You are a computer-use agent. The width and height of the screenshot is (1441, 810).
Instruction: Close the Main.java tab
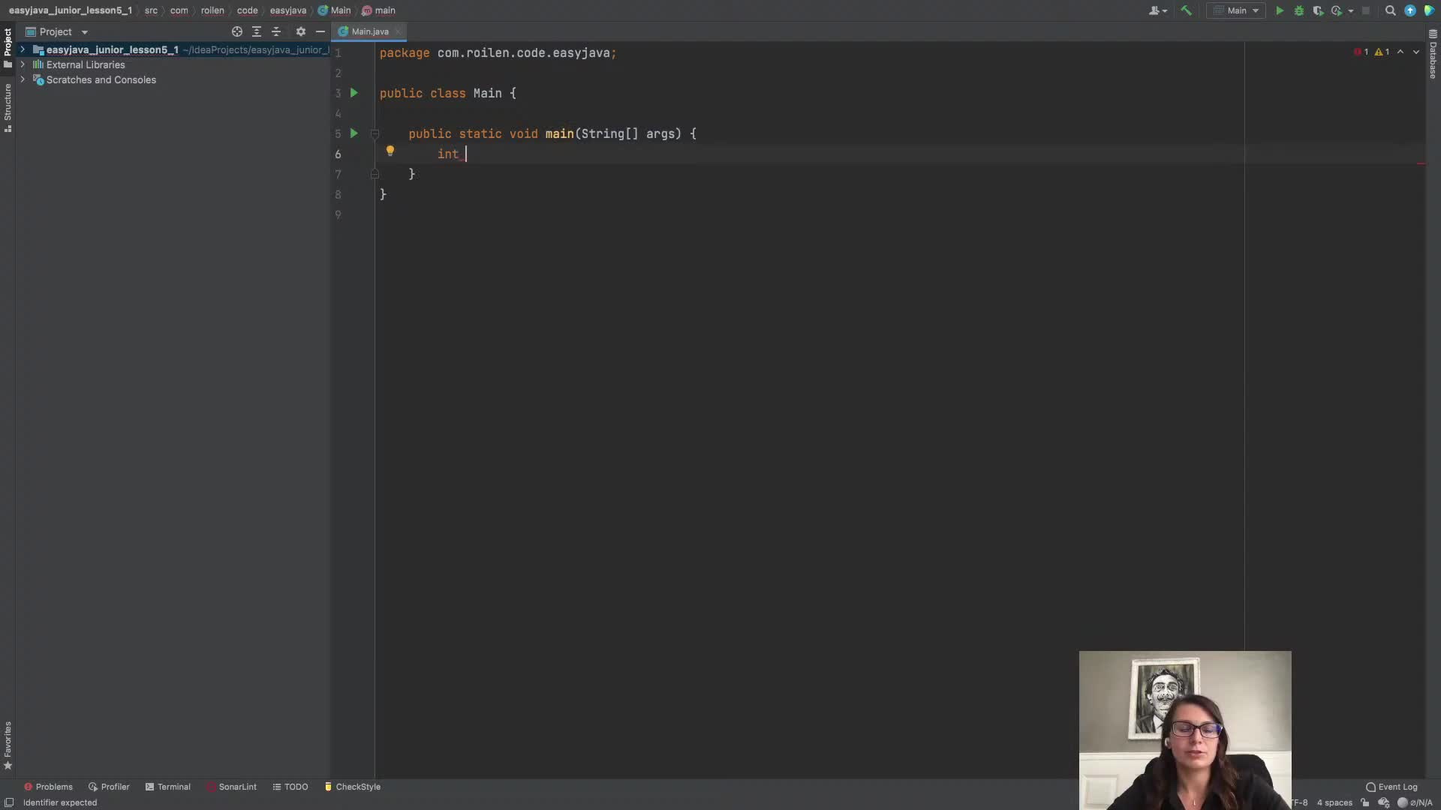tap(398, 31)
